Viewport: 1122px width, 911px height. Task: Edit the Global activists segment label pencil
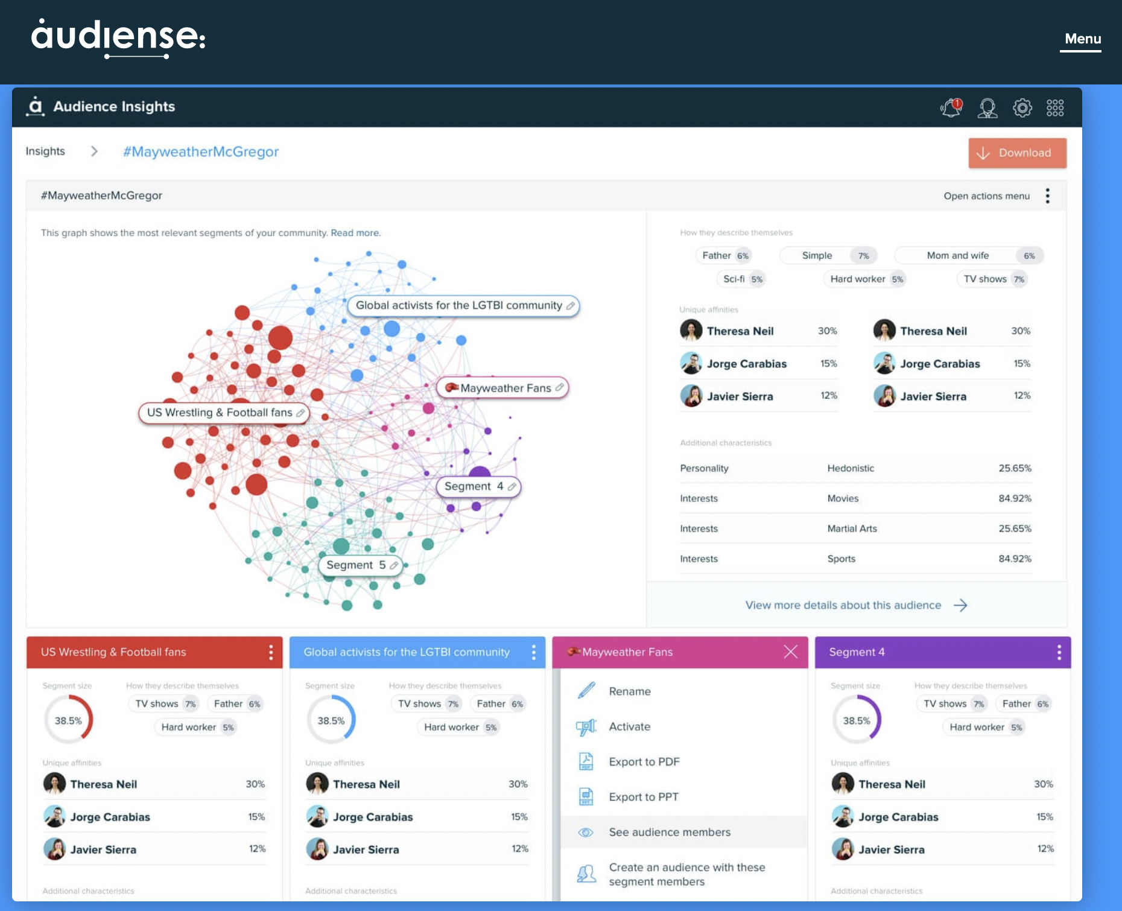(571, 305)
